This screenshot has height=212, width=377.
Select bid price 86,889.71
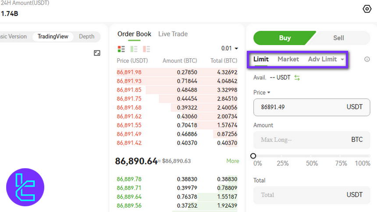(129, 188)
